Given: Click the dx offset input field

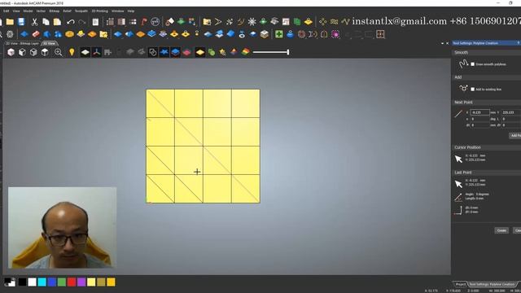Looking at the screenshot, I should pyautogui.click(x=479, y=125).
